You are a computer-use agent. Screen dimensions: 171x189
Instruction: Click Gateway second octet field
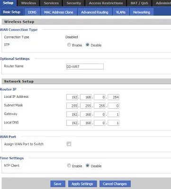click(86, 114)
